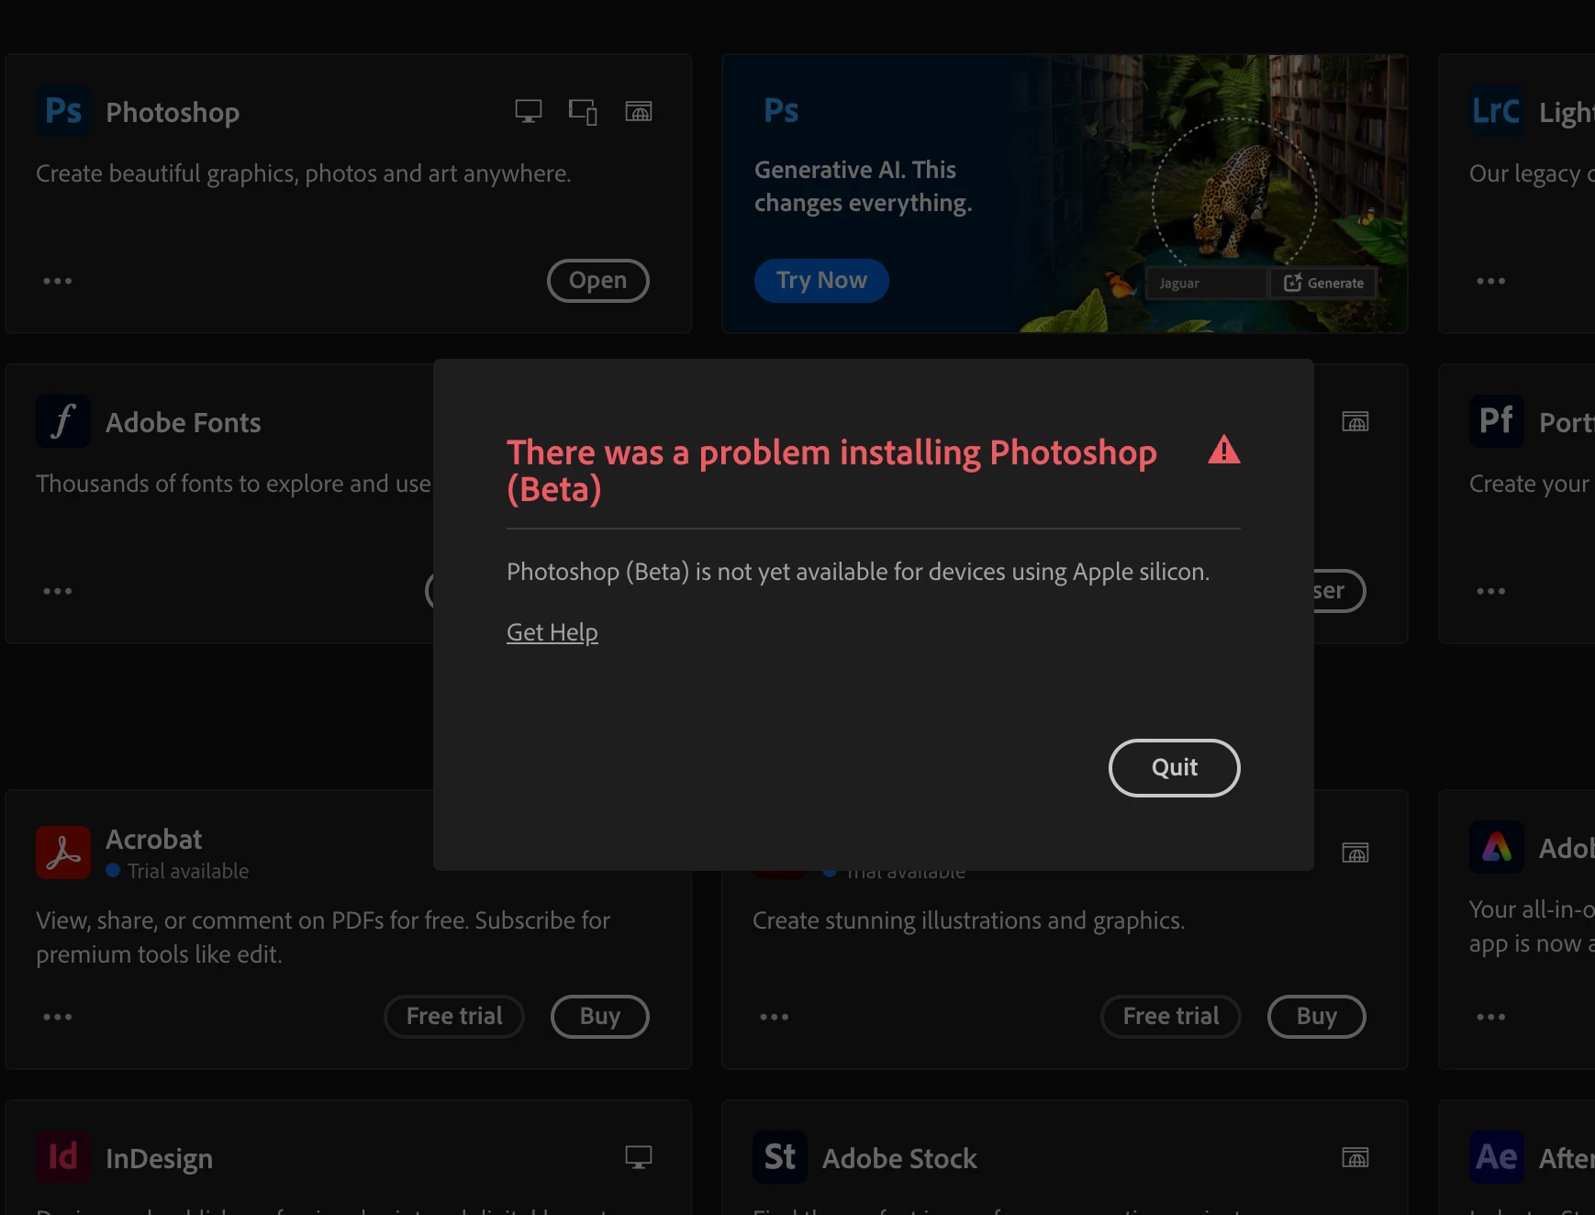
Task: Click Try Now on the Generative AI banner
Action: click(821, 280)
